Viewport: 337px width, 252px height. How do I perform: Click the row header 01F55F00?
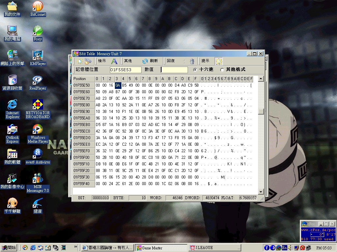click(84, 157)
